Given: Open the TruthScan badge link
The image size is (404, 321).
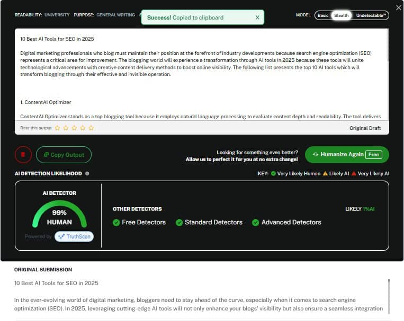Looking at the screenshot, I should click(x=74, y=237).
